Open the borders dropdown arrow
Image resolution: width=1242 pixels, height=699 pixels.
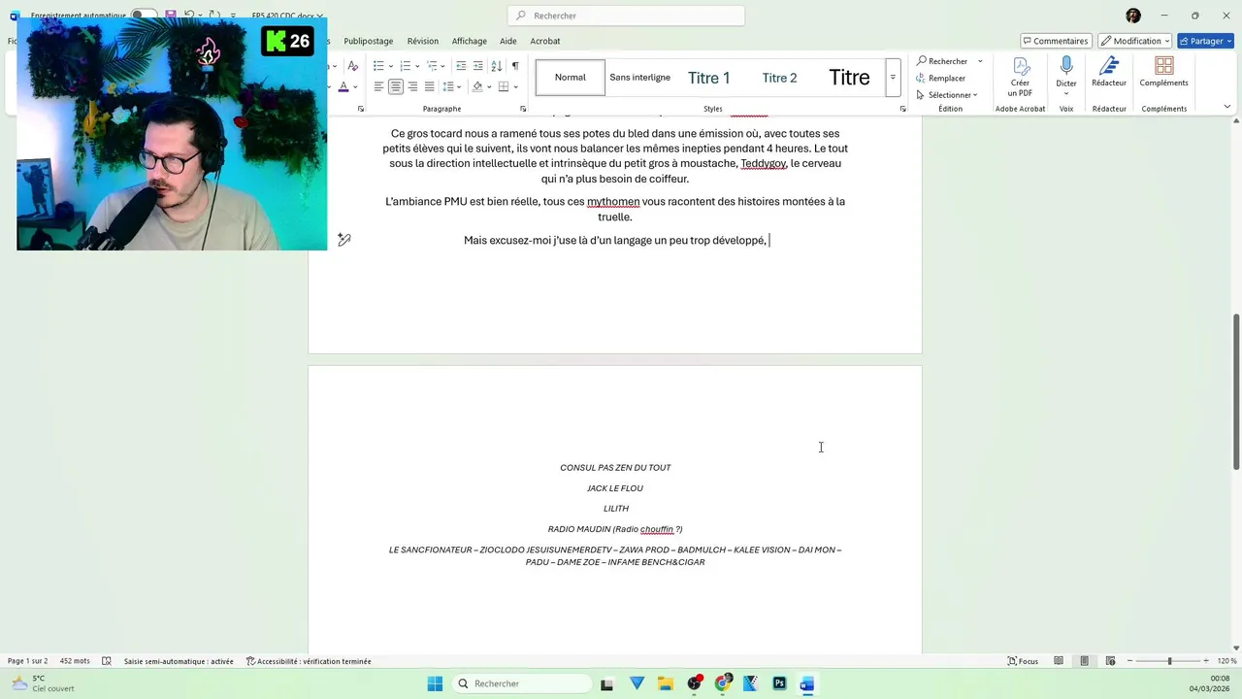pyautogui.click(x=516, y=86)
